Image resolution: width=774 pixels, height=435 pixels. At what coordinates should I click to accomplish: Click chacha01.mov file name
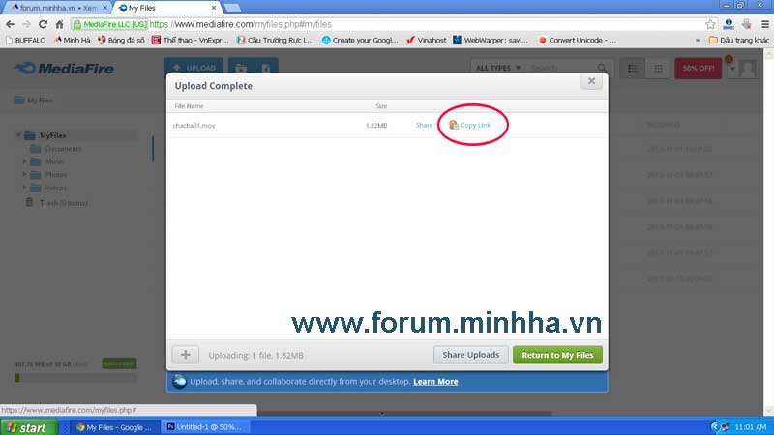tap(194, 126)
